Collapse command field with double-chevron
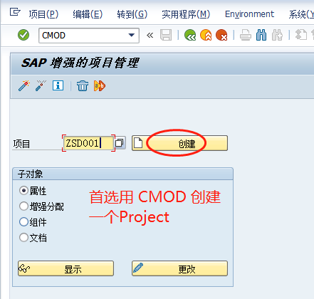The width and height of the screenshot is (314, 299). (150, 36)
